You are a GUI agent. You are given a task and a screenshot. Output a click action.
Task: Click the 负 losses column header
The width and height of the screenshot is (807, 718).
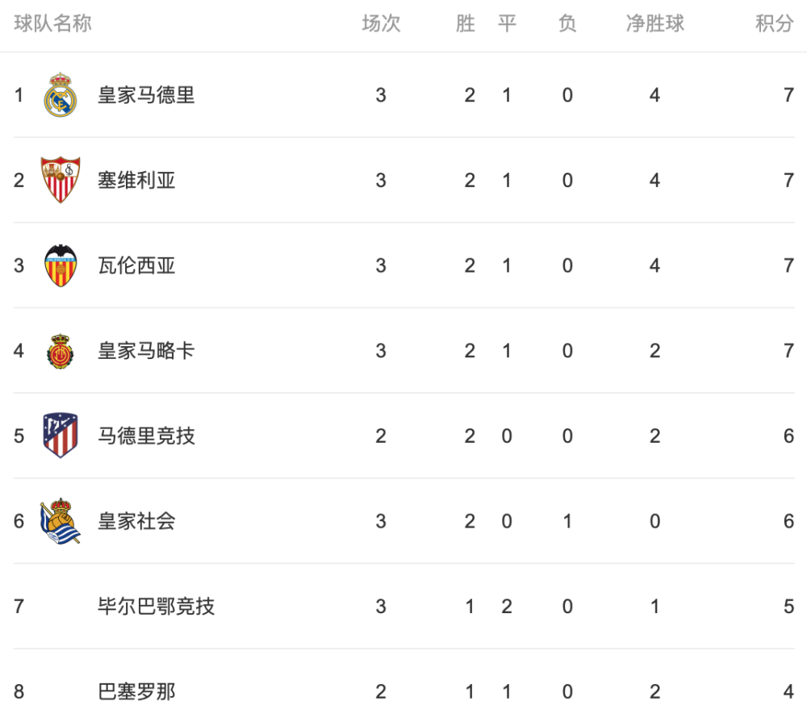(567, 23)
